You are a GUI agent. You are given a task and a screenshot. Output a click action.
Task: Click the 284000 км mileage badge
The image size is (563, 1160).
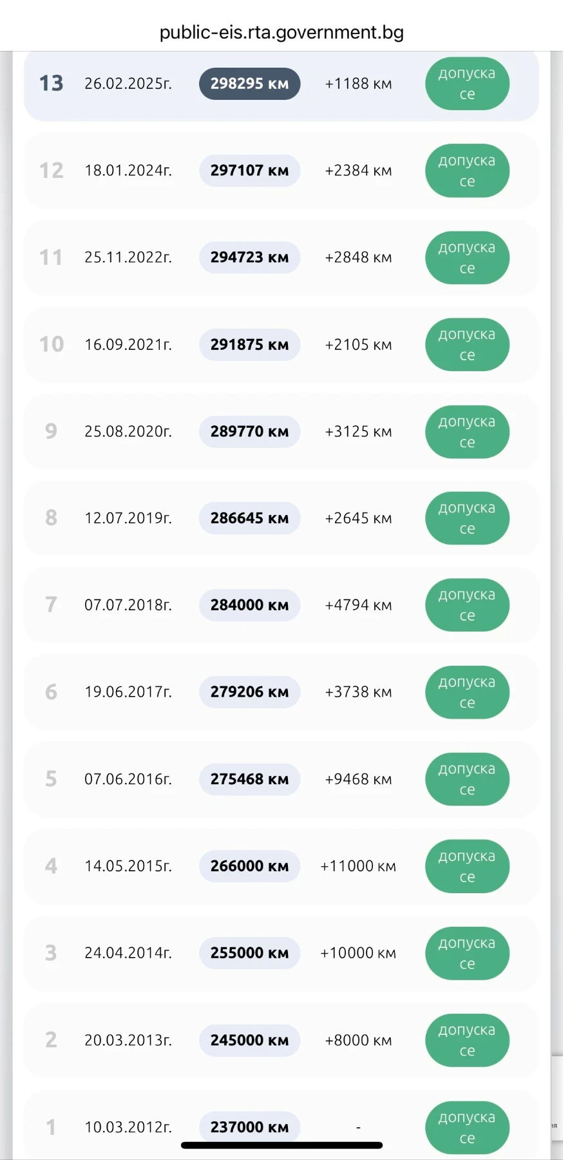249,605
